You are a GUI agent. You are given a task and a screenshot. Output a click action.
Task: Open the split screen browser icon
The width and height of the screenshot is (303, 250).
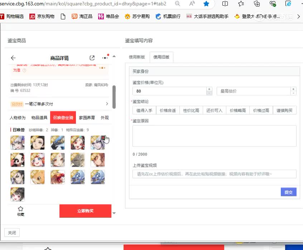pyautogui.click(x=225, y=4)
